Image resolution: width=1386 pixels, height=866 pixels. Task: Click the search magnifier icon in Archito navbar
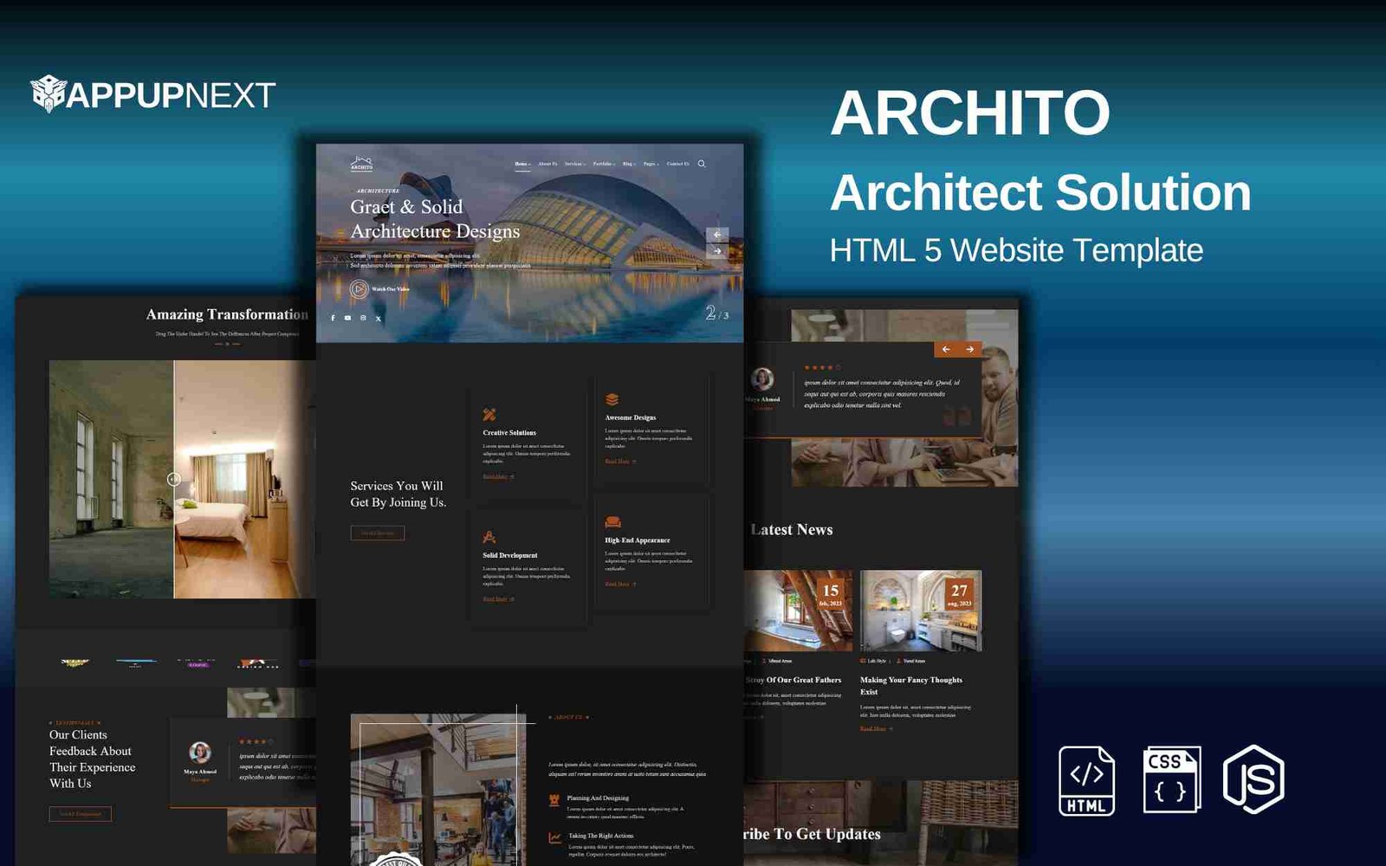coord(702,164)
